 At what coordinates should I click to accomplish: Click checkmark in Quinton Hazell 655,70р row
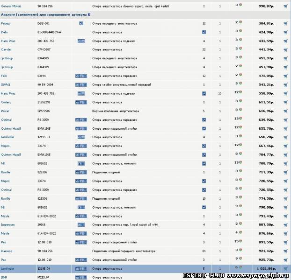[x=204, y=128]
